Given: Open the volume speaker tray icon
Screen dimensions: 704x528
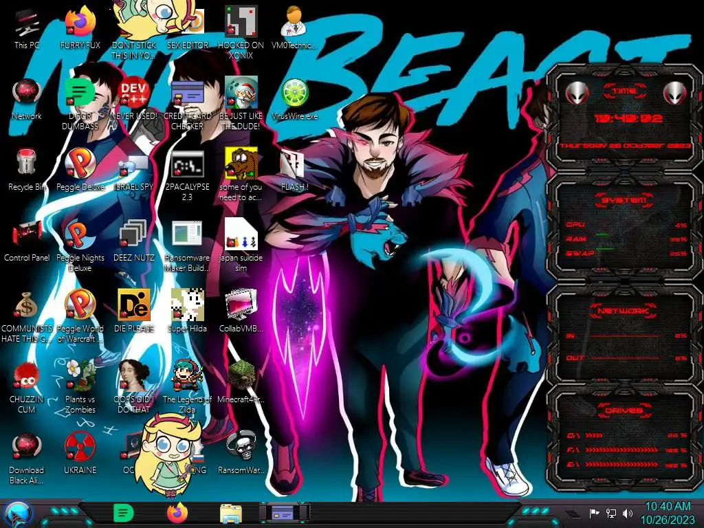Looking at the screenshot, I should tap(628, 513).
